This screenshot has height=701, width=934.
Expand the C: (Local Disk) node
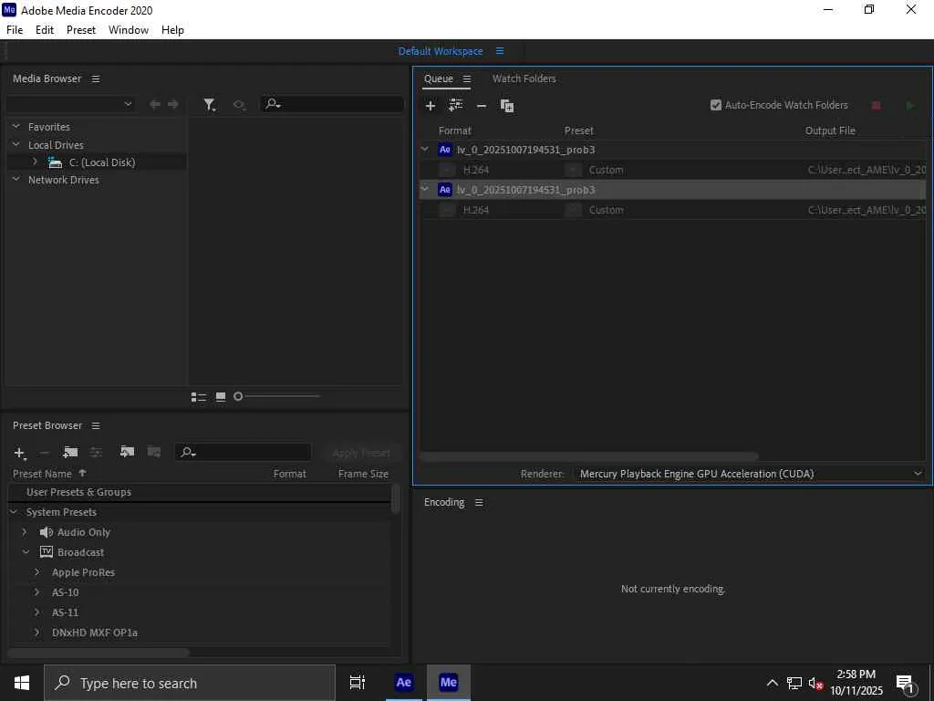(36, 162)
